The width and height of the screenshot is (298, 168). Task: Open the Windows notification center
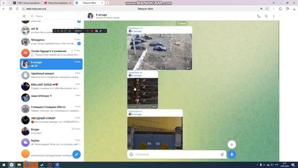pos(293,165)
